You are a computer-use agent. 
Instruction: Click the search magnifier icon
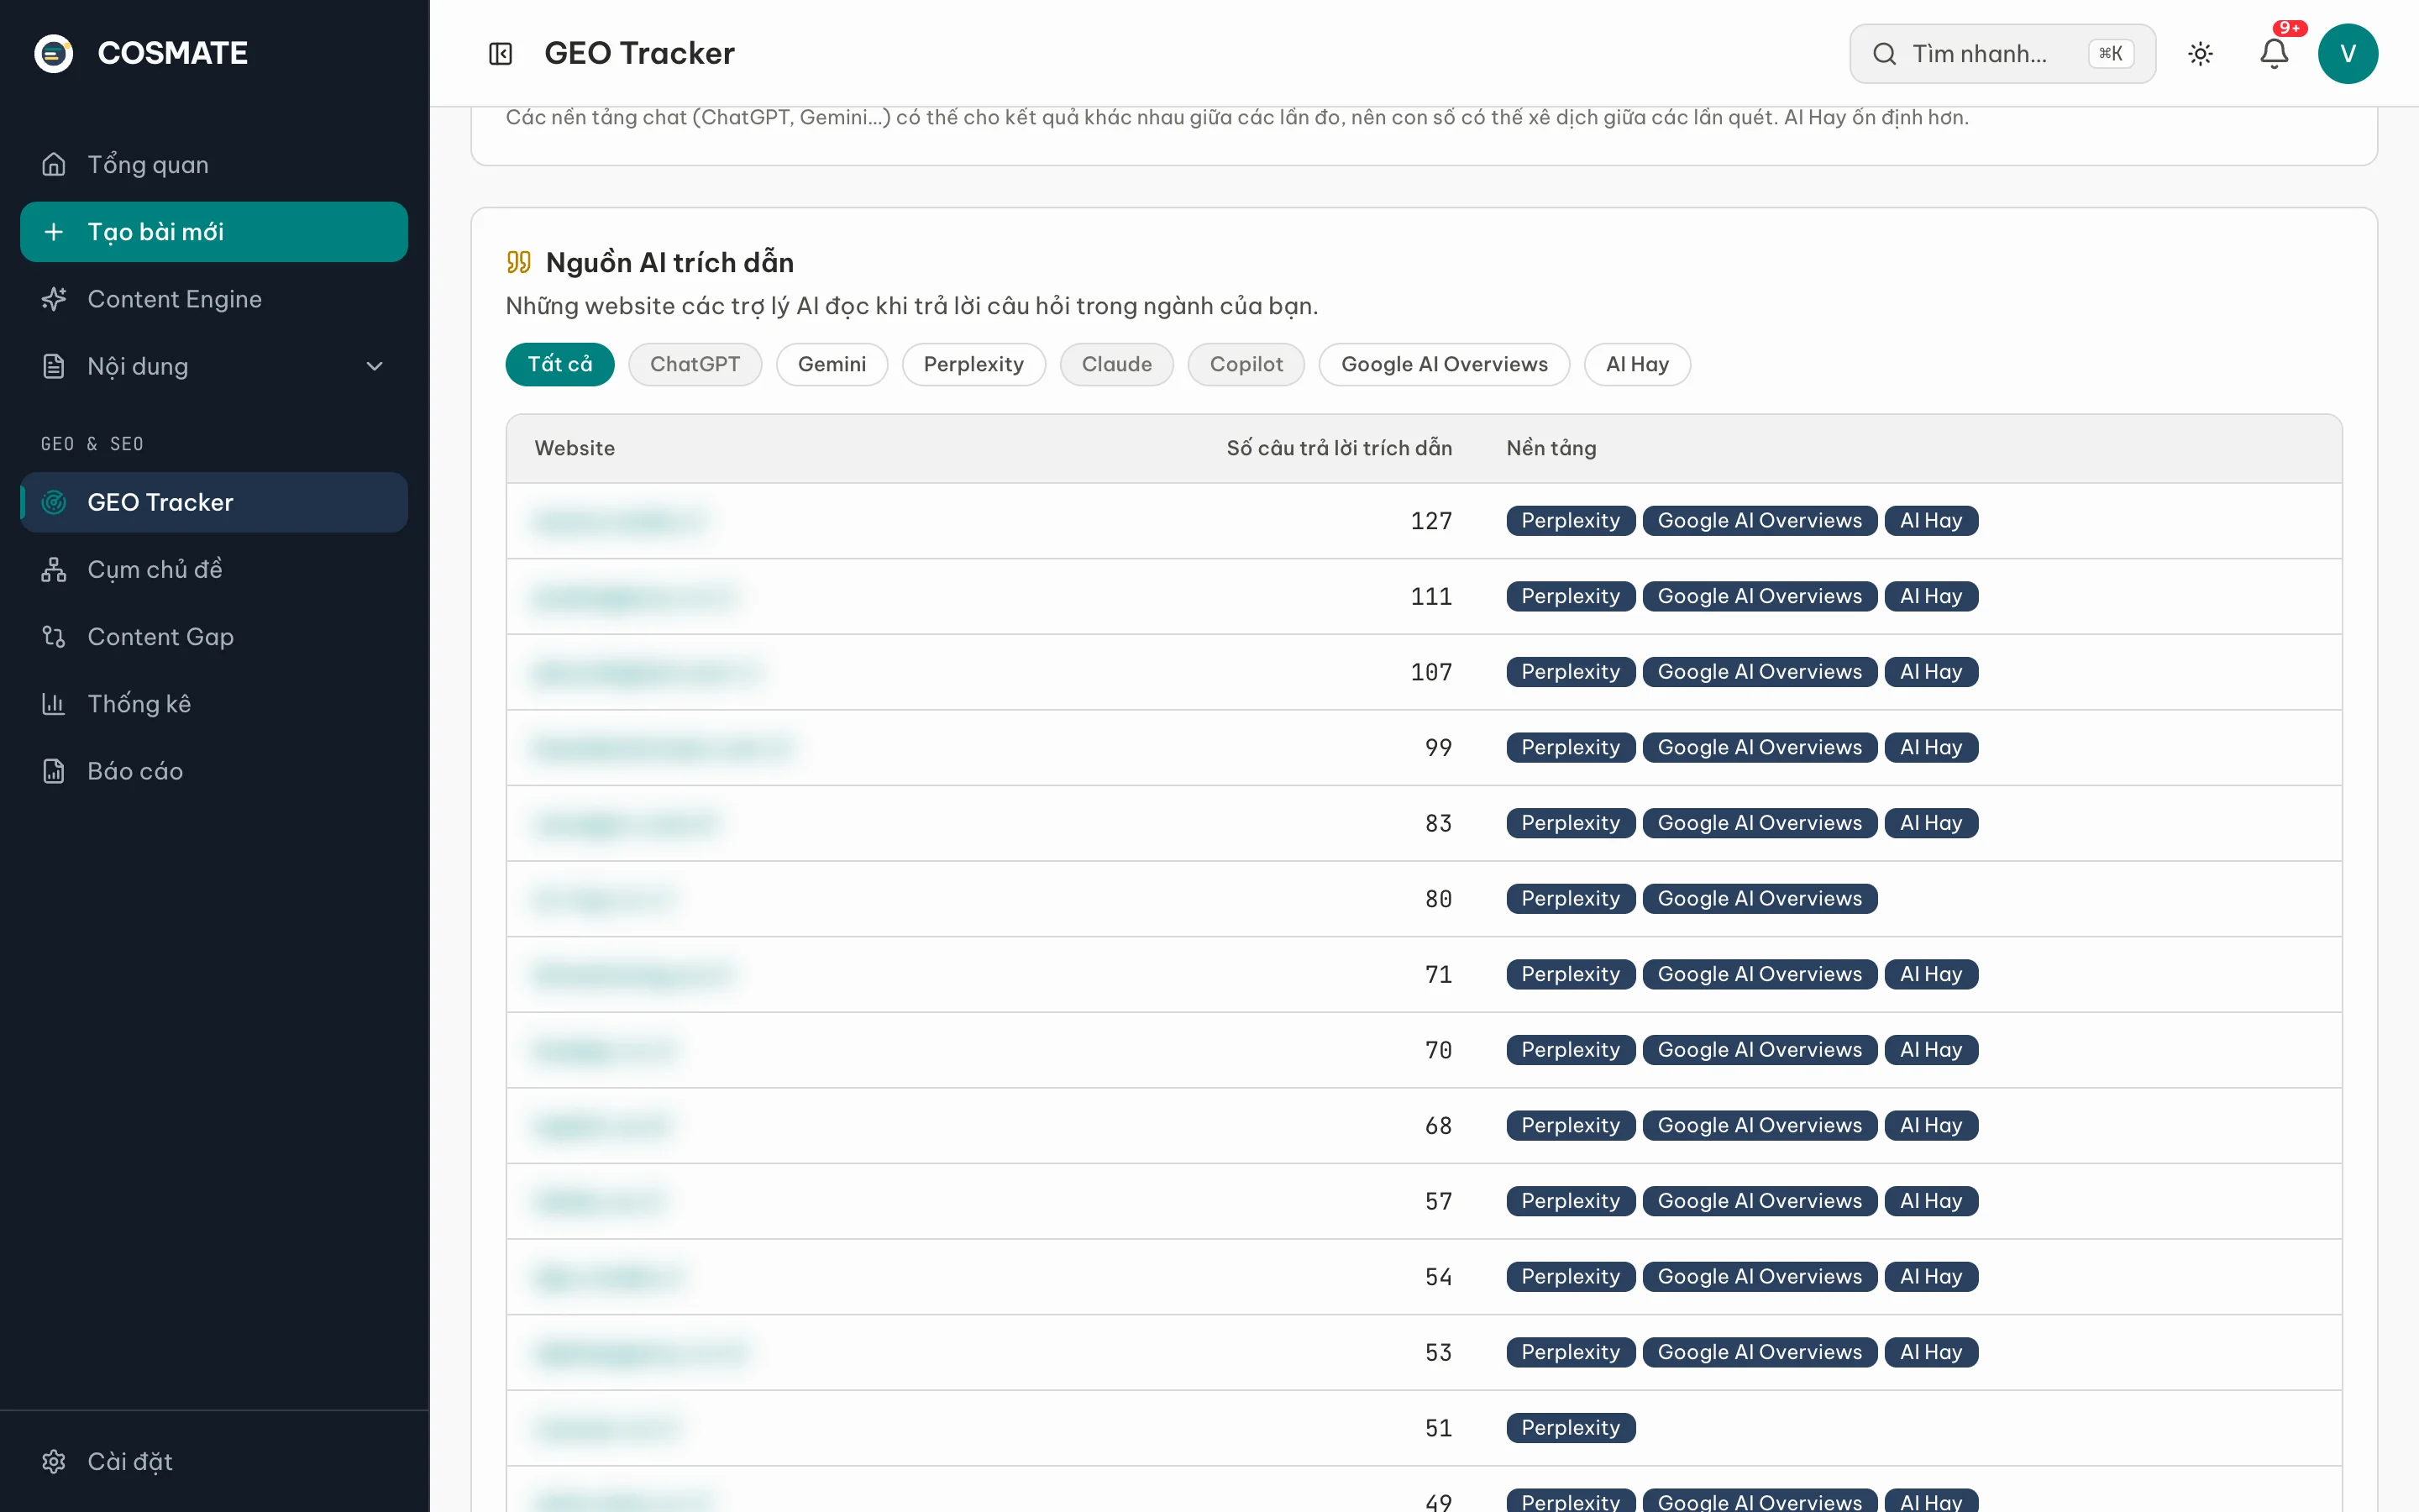coord(1884,53)
